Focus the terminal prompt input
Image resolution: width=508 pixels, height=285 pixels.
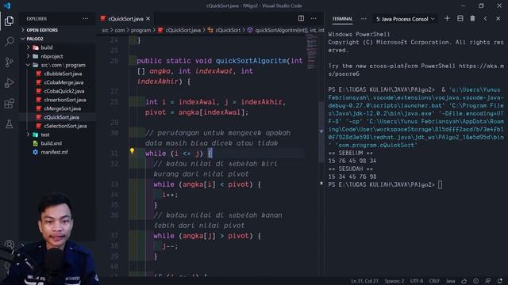[x=440, y=184]
